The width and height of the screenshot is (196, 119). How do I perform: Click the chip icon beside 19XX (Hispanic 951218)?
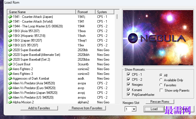click(x=10, y=36)
